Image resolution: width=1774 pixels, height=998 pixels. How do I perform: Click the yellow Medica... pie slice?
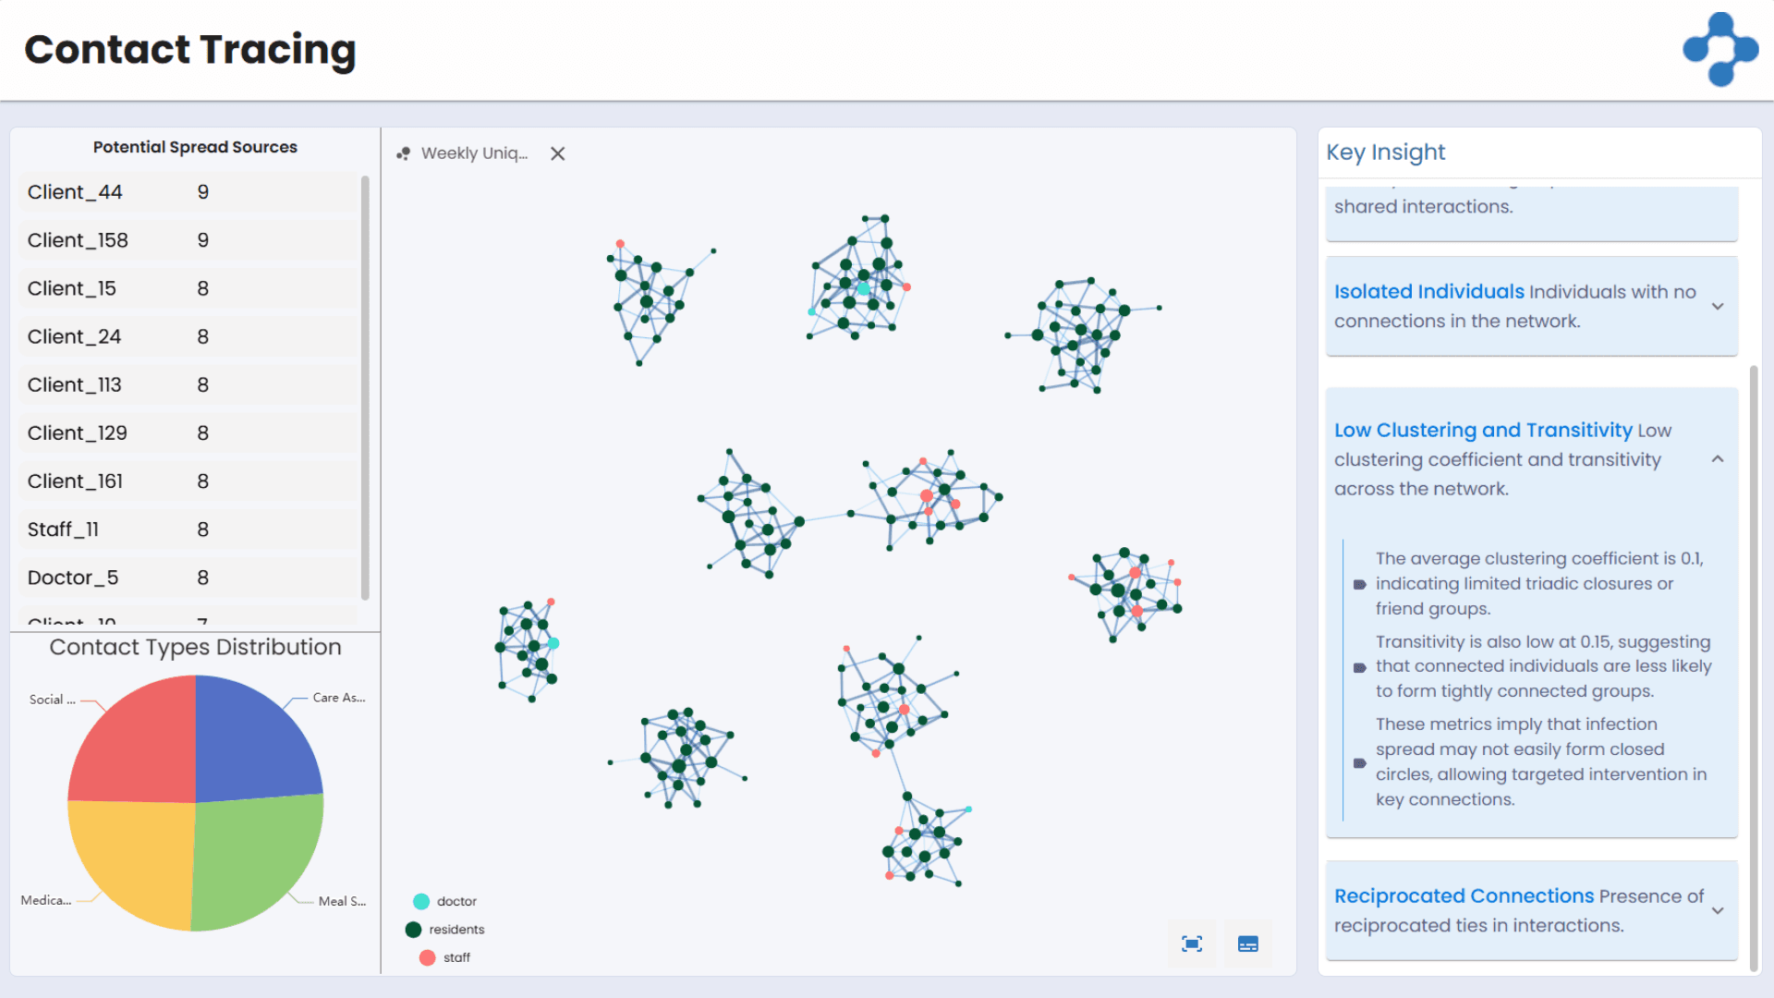pos(139,855)
